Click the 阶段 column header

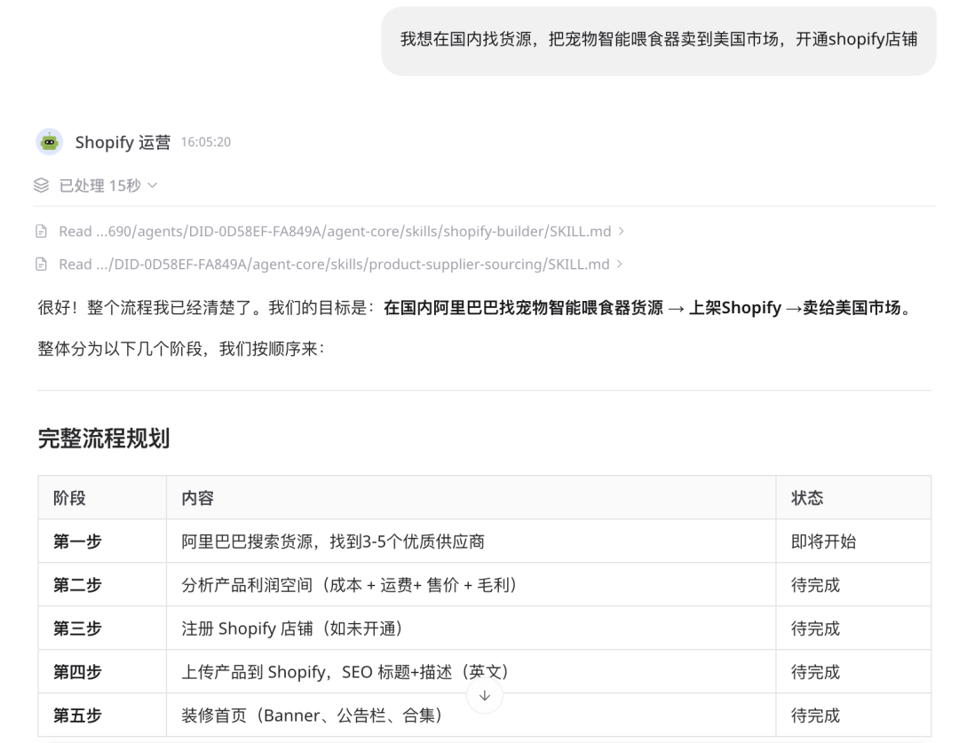69,498
